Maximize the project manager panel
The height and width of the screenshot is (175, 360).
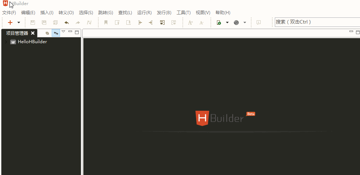coord(77,32)
